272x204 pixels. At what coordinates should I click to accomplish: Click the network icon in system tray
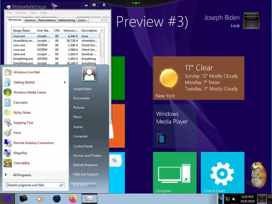click(x=227, y=199)
